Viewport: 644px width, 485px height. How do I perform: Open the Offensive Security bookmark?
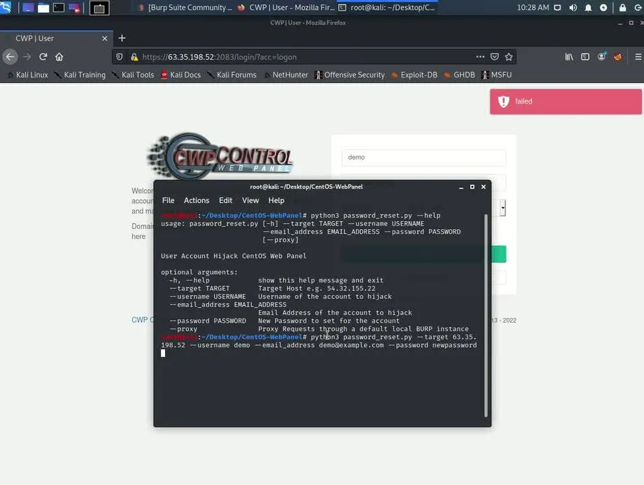350,75
